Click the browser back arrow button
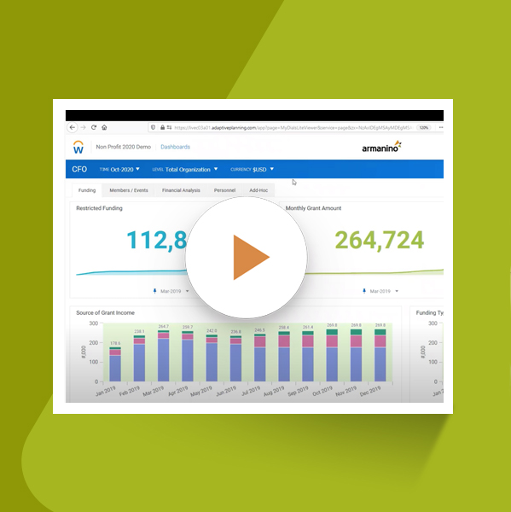The width and height of the screenshot is (511, 512). pos(73,127)
